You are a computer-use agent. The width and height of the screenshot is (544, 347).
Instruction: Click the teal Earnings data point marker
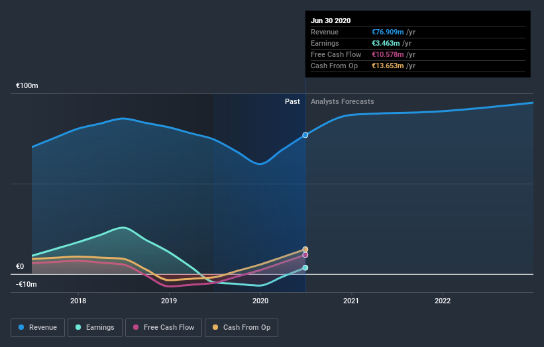click(305, 268)
